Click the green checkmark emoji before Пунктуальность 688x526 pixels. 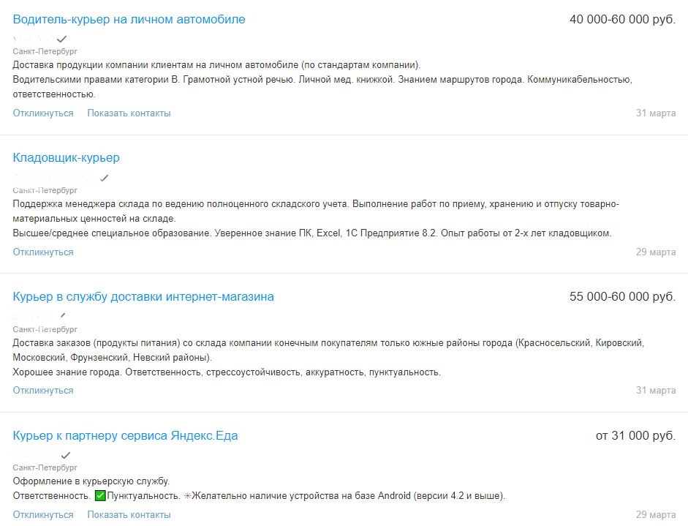pos(100,496)
